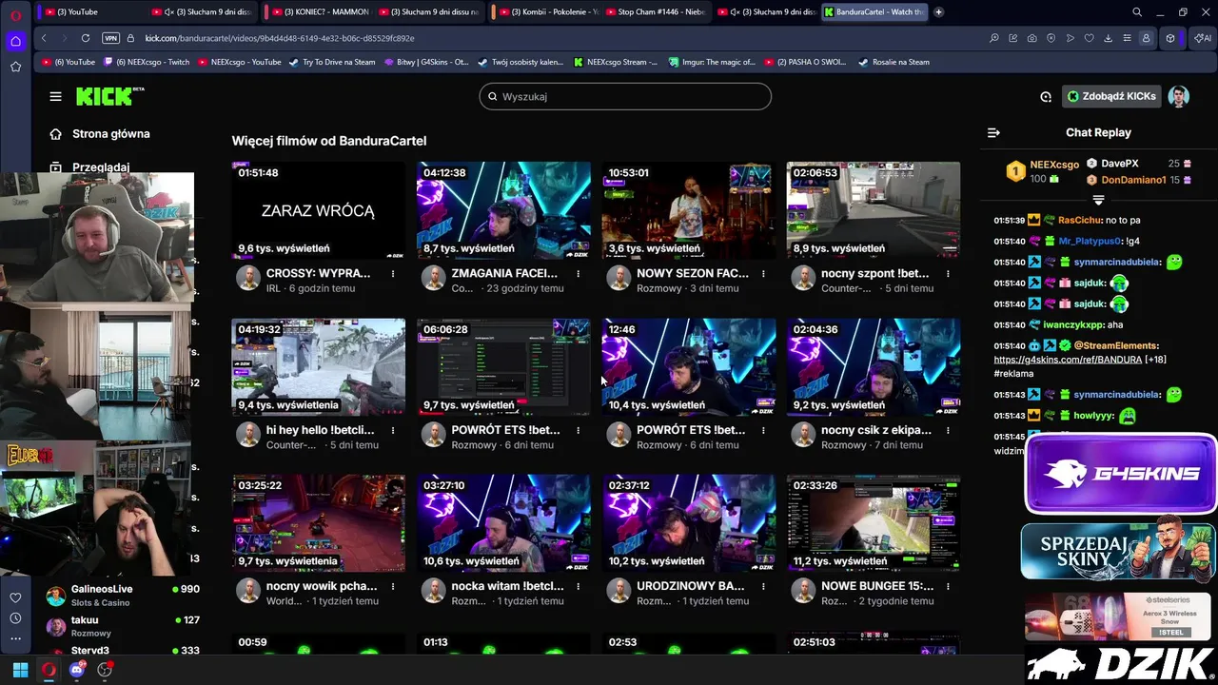Open the Kick hamburger menu
The image size is (1218, 685).
pyautogui.click(x=55, y=96)
